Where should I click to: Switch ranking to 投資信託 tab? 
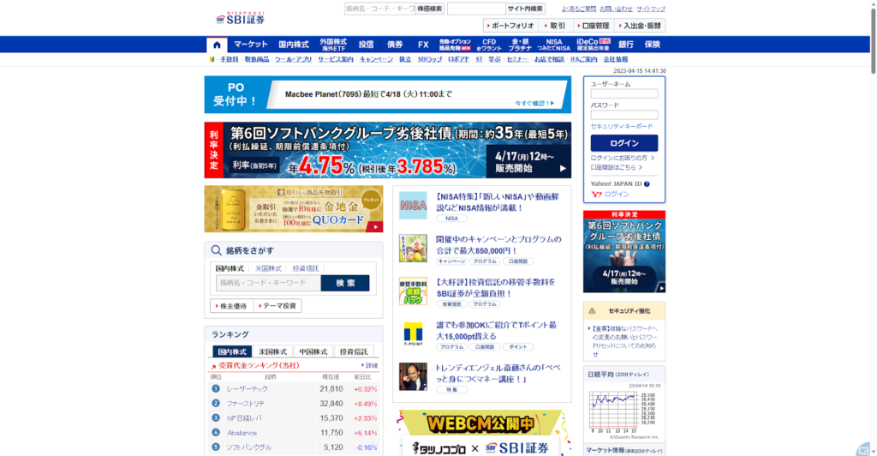point(354,351)
